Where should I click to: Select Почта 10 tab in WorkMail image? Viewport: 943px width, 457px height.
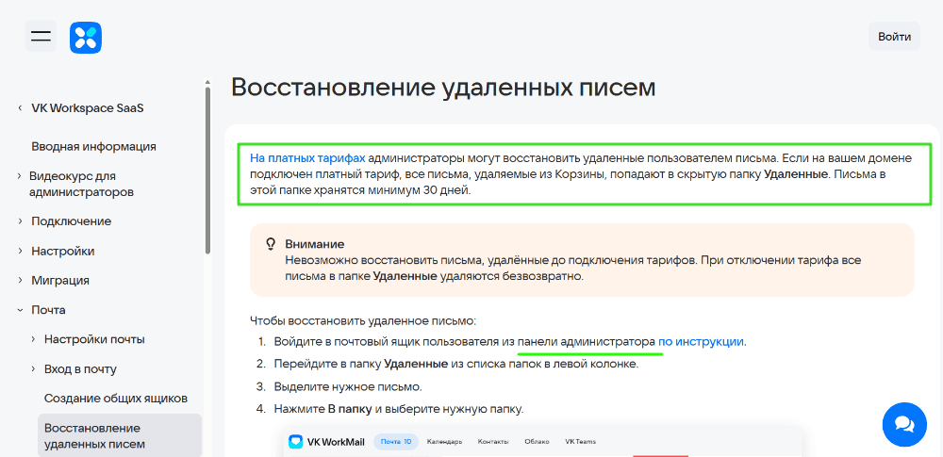(396, 441)
